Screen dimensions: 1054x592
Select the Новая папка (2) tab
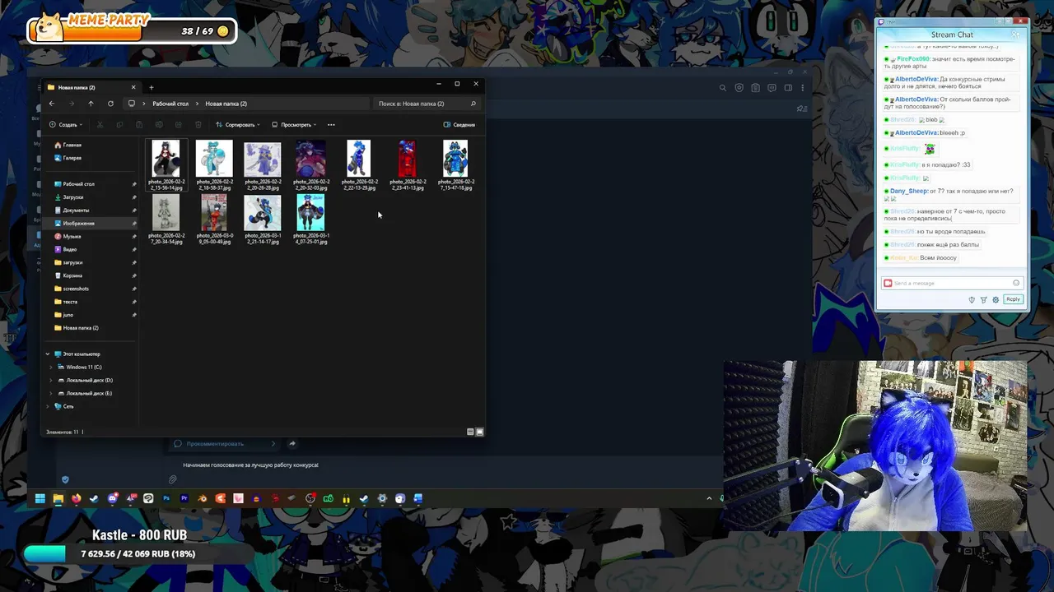click(91, 87)
